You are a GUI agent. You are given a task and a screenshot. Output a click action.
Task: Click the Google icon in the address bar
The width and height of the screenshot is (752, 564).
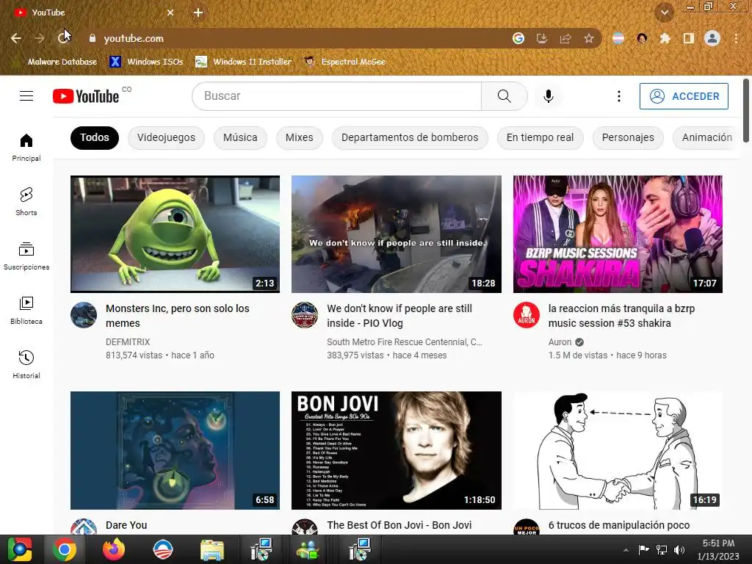tap(518, 38)
